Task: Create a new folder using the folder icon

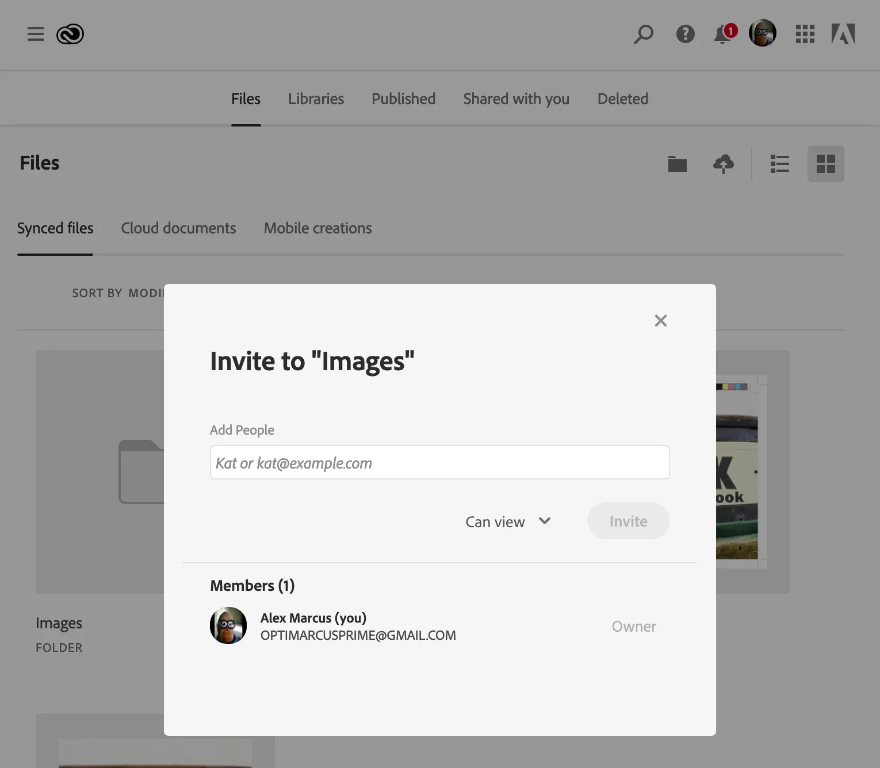Action: (677, 164)
